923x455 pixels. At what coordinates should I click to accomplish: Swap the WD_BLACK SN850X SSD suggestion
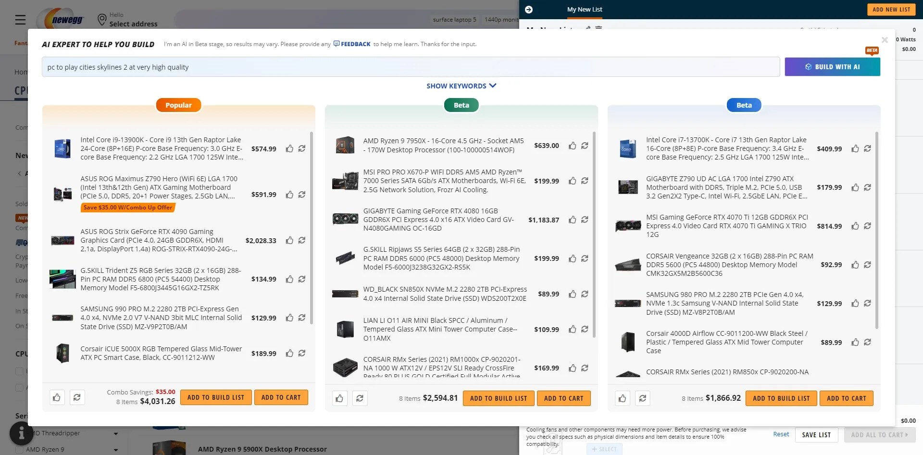(x=585, y=294)
